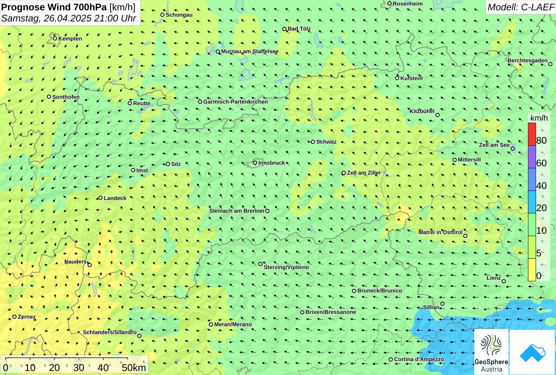This screenshot has height=375, width=556.
Task: Click the yellow 0 km/h legend swatch
Action: 532,270
